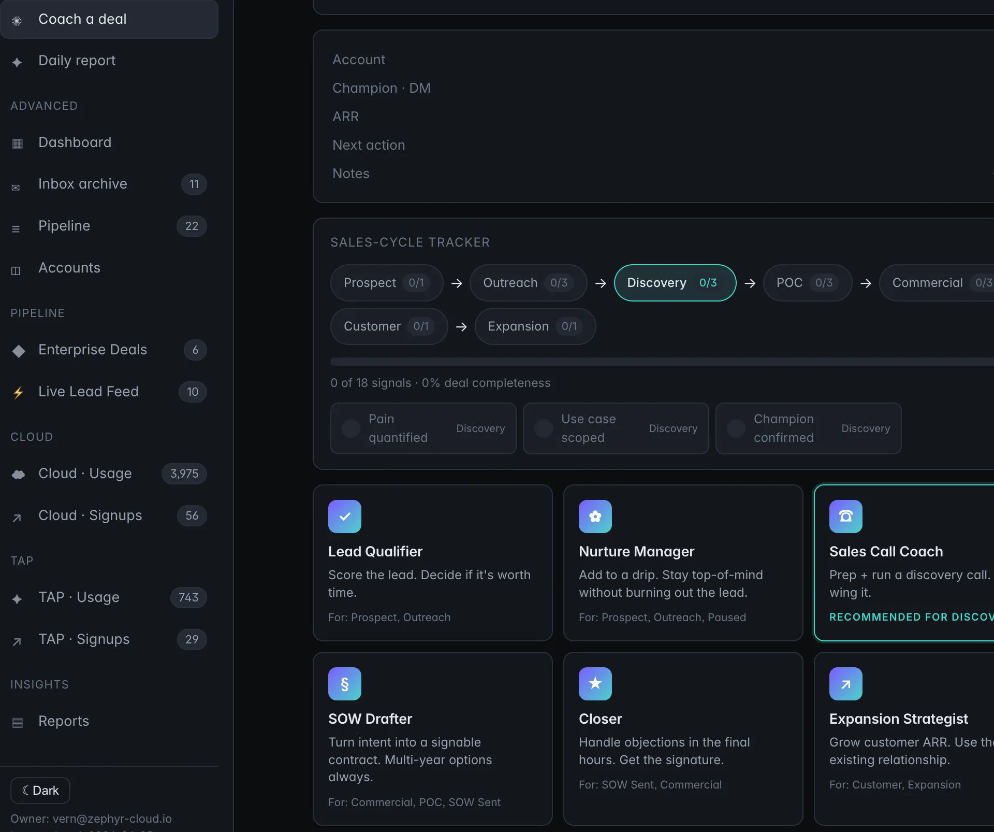This screenshot has height=832, width=994.
Task: Open the Nurture Manager card
Action: 683,563
